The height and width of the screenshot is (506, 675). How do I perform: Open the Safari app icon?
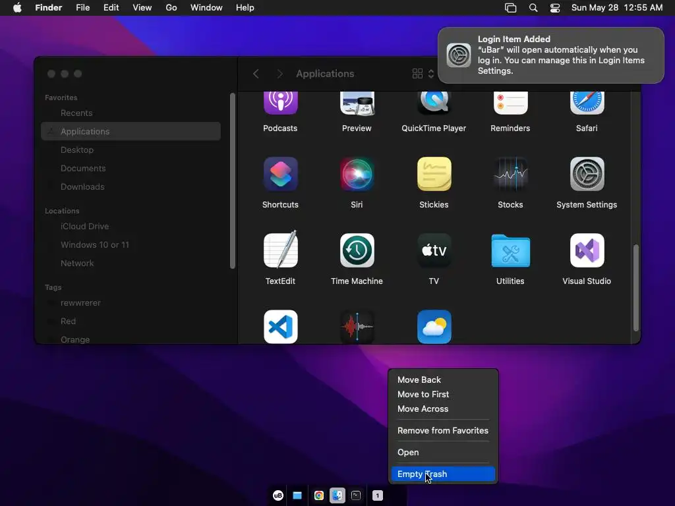point(587,103)
